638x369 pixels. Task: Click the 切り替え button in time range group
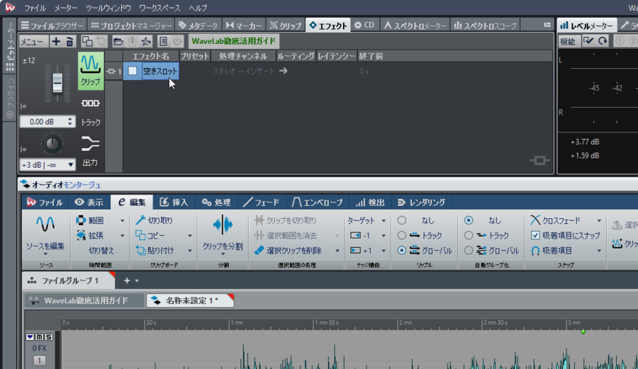click(101, 250)
